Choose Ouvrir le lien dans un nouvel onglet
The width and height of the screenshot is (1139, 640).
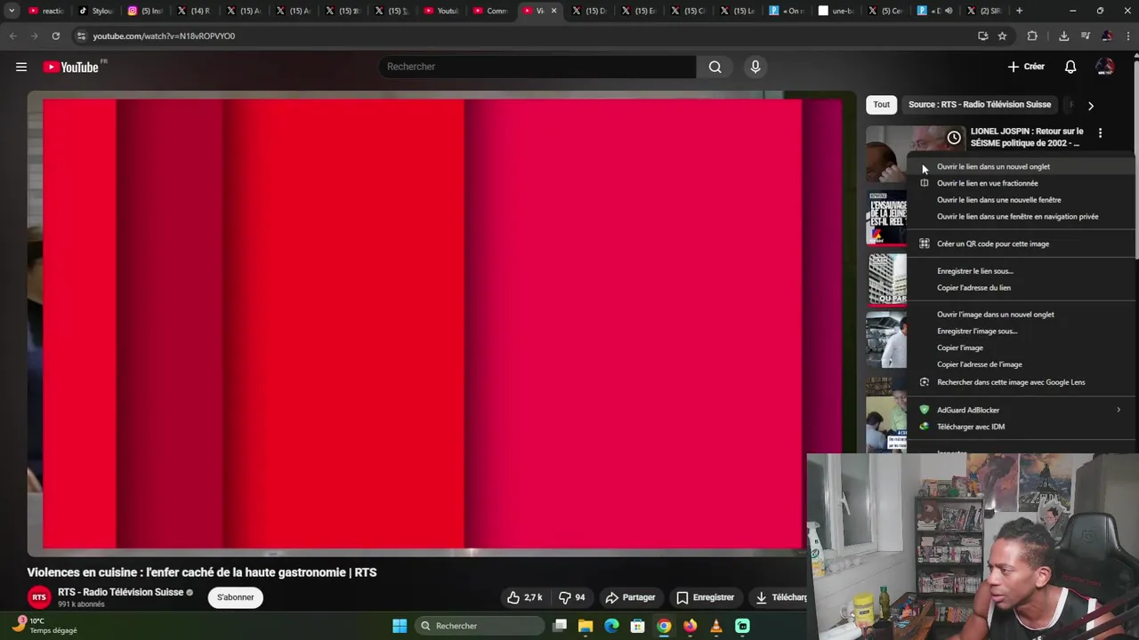[x=993, y=166]
